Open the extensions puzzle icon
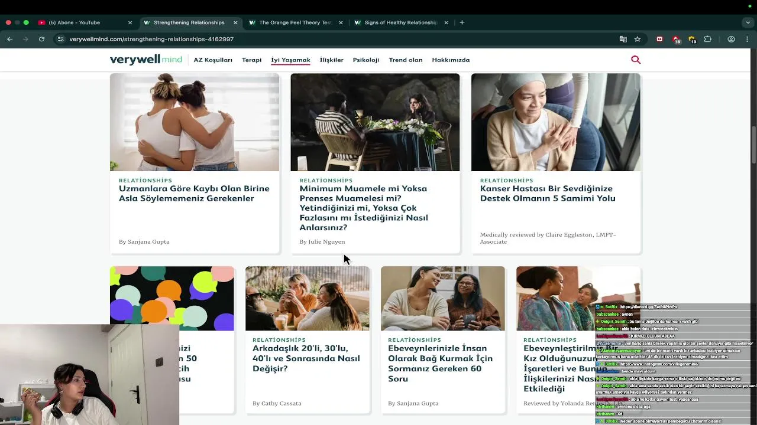 (x=707, y=39)
